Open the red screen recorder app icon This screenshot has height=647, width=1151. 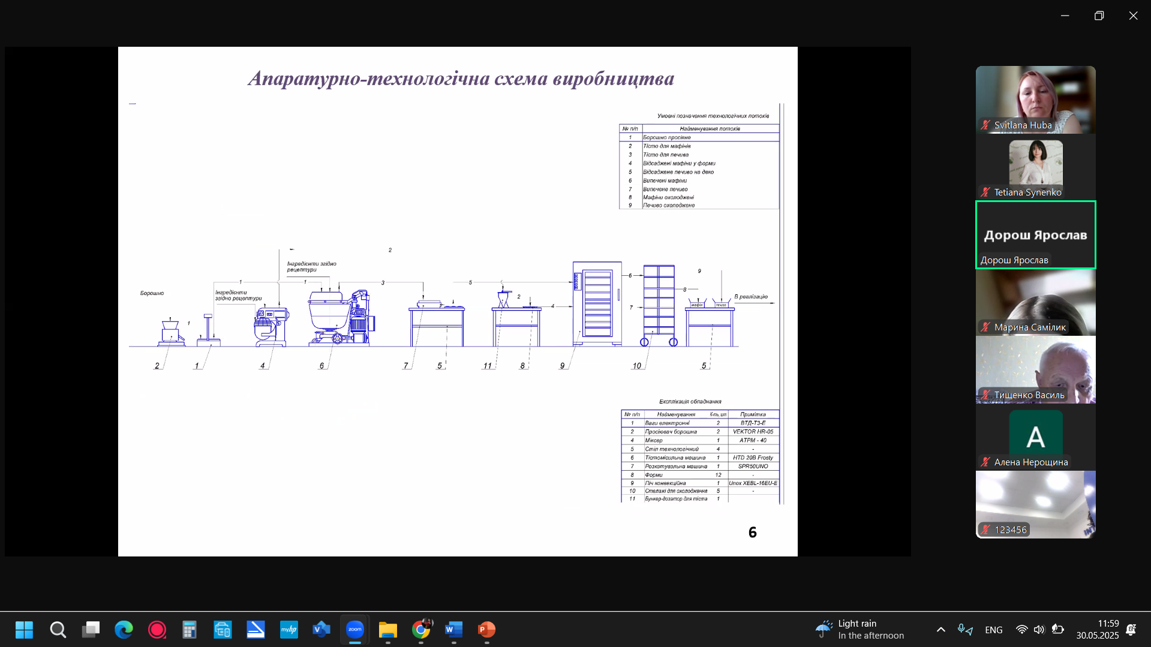[157, 630]
